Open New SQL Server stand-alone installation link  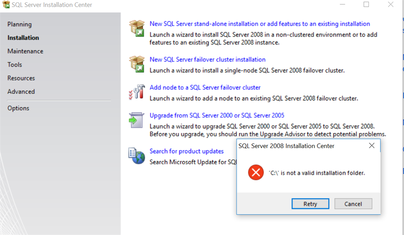[x=260, y=24]
